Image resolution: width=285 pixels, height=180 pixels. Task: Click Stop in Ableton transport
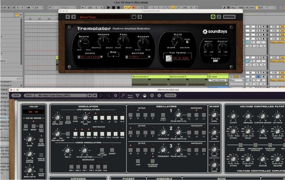113,7
